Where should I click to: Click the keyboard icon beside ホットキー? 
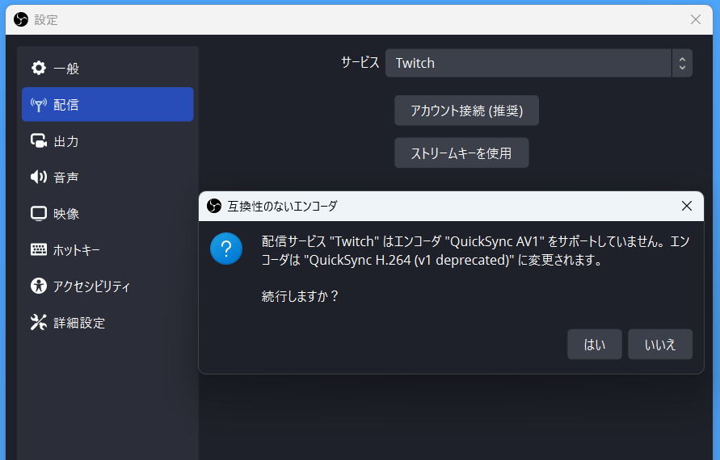click(39, 249)
